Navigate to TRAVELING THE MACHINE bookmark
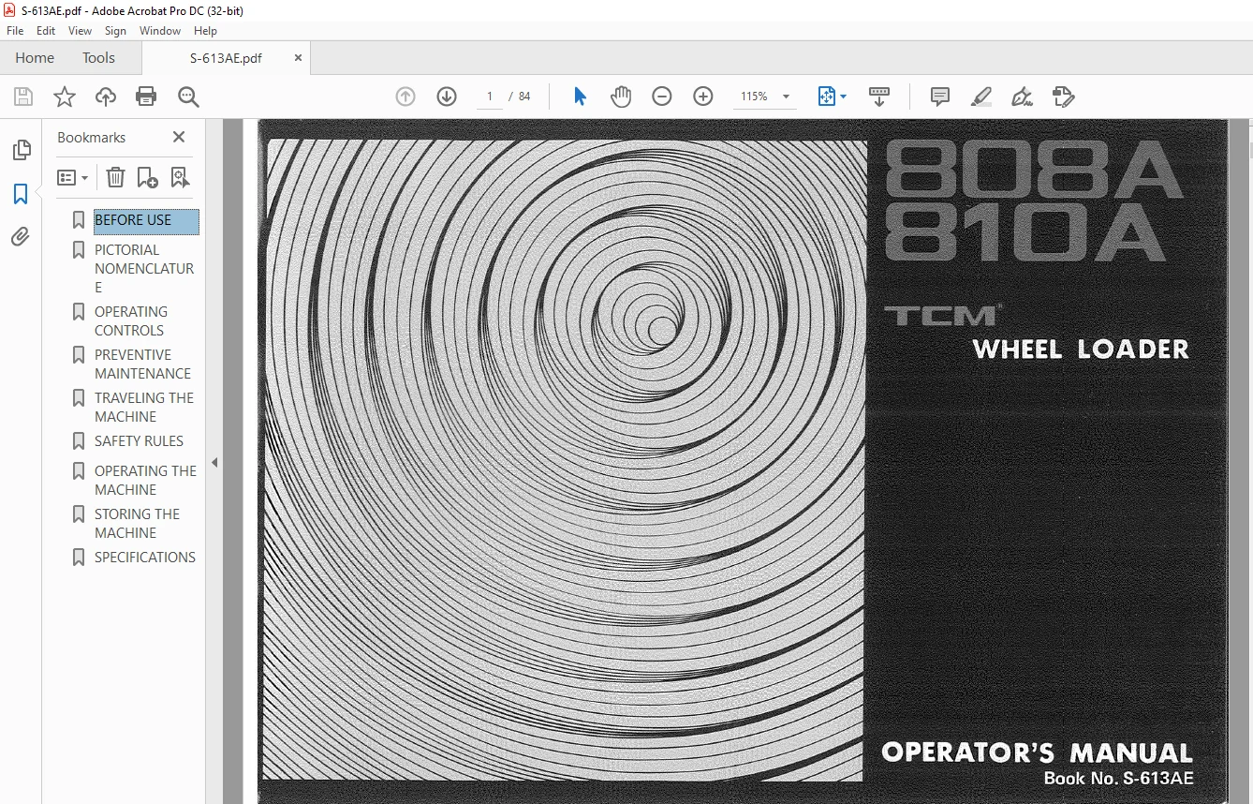Viewport: 1253px width, 804px height. (144, 408)
